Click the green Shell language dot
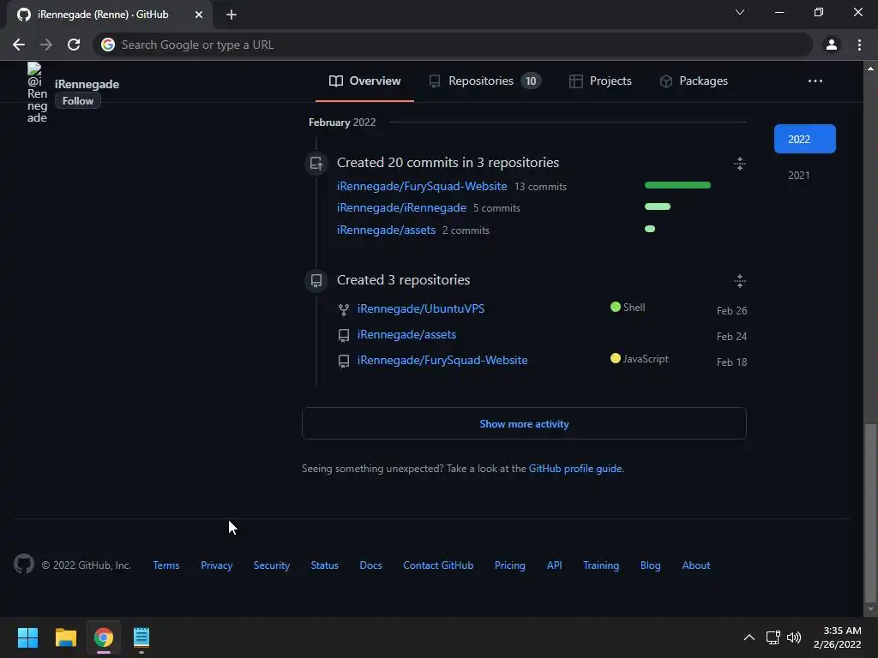This screenshot has height=658, width=878. click(616, 307)
